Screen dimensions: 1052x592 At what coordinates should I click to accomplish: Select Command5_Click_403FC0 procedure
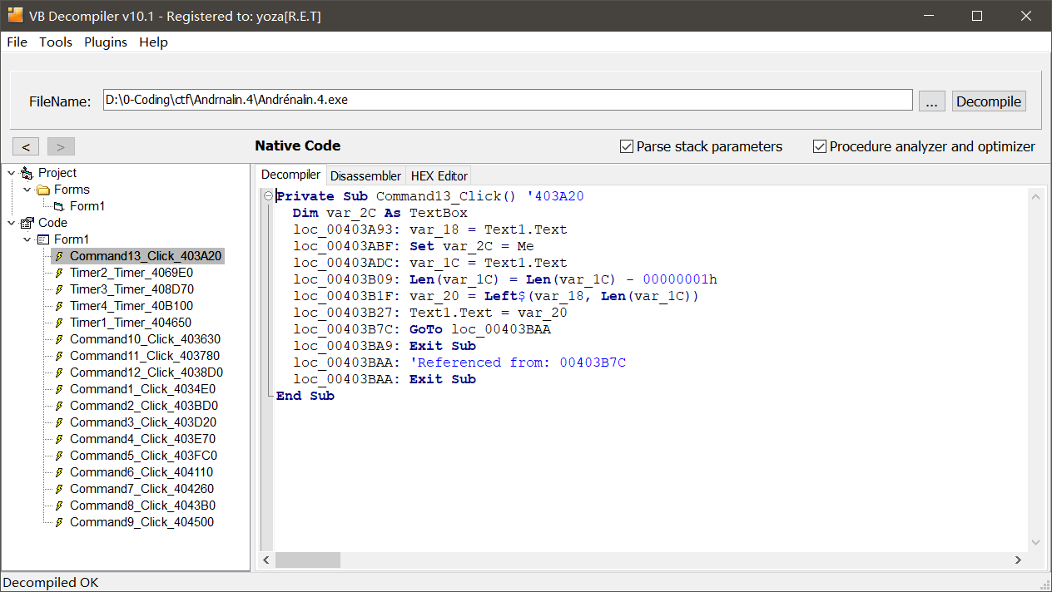click(143, 456)
